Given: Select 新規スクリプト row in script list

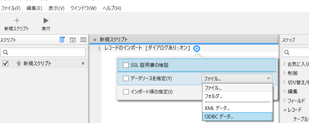Looking at the screenshot, I should (44, 63).
